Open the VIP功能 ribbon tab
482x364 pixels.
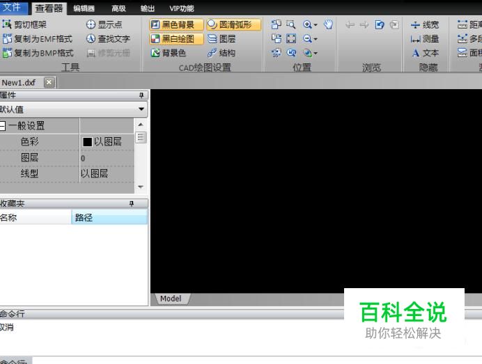(x=181, y=8)
